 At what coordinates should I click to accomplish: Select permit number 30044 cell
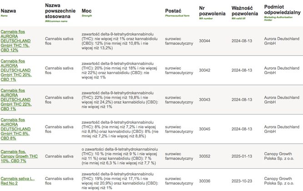pyautogui.click(x=205, y=41)
